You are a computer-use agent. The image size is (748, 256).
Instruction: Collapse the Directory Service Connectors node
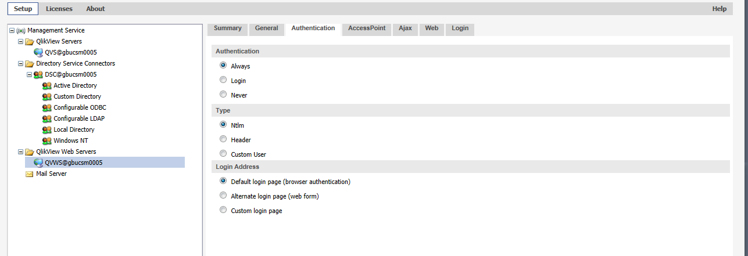(21, 63)
